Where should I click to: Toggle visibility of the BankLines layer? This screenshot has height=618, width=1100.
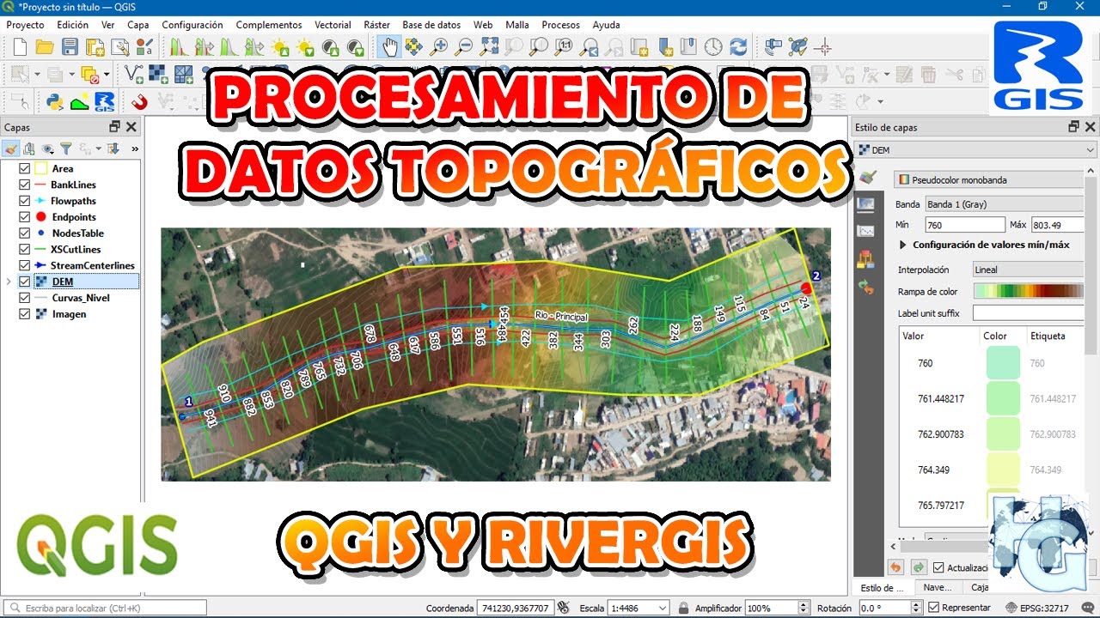(24, 185)
